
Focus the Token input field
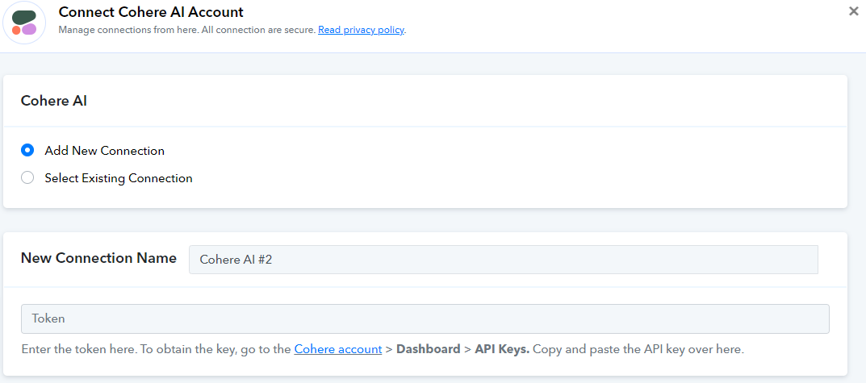(x=425, y=318)
